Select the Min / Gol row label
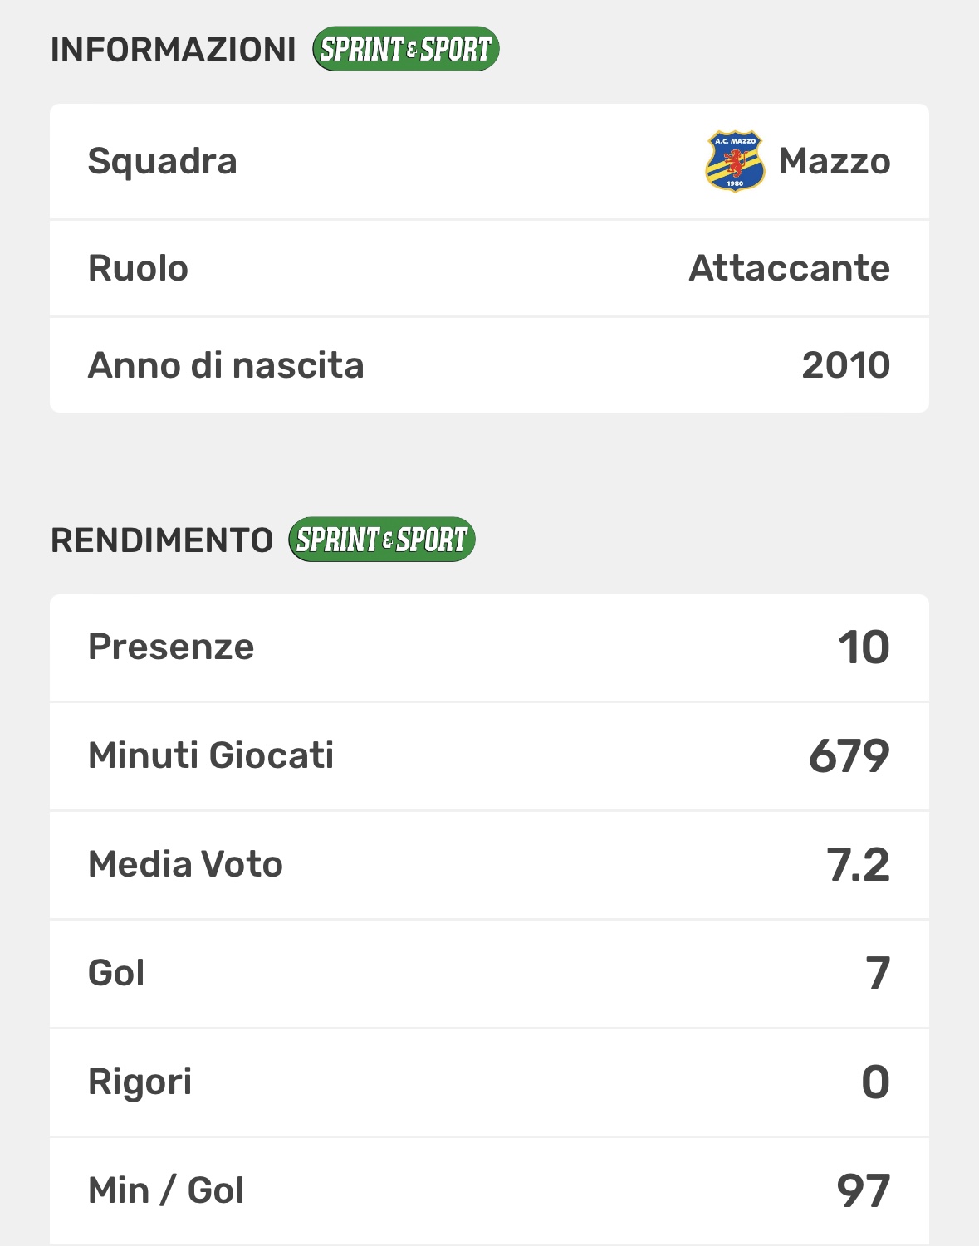The width and height of the screenshot is (979, 1246). 166,1190
